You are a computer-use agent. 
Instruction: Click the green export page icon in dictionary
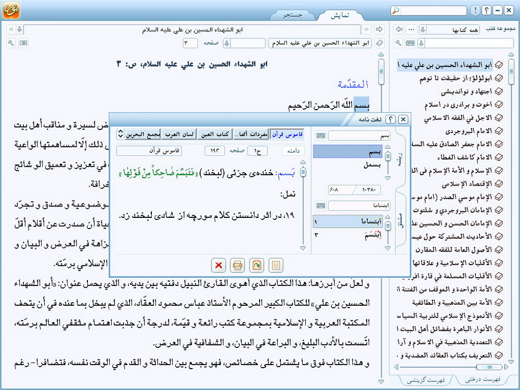point(257,265)
